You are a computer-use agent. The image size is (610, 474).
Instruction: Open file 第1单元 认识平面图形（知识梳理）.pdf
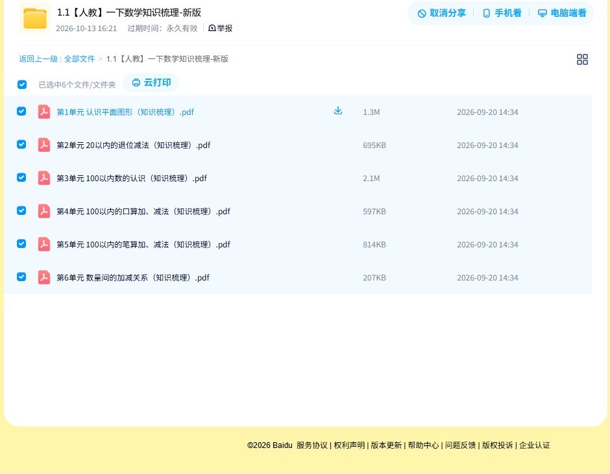(x=125, y=112)
